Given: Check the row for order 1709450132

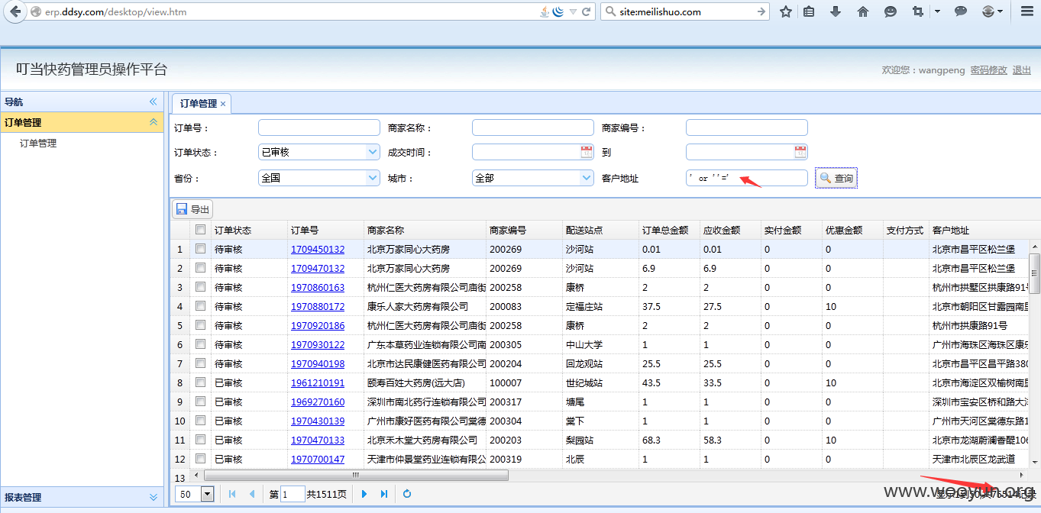Looking at the screenshot, I should [200, 249].
